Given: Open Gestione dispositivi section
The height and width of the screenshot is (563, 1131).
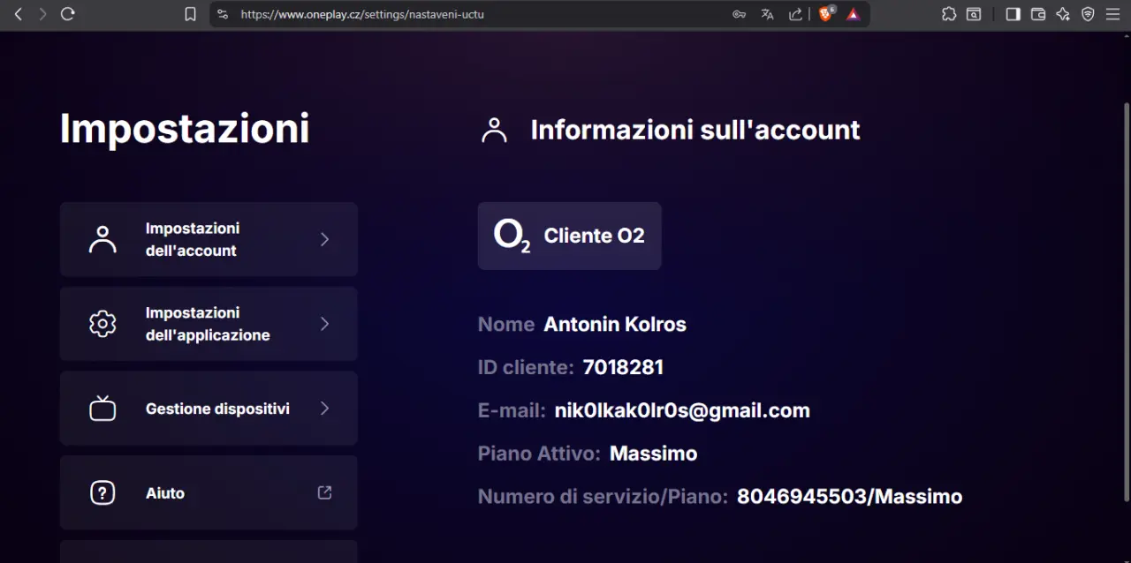Looking at the screenshot, I should click(209, 409).
